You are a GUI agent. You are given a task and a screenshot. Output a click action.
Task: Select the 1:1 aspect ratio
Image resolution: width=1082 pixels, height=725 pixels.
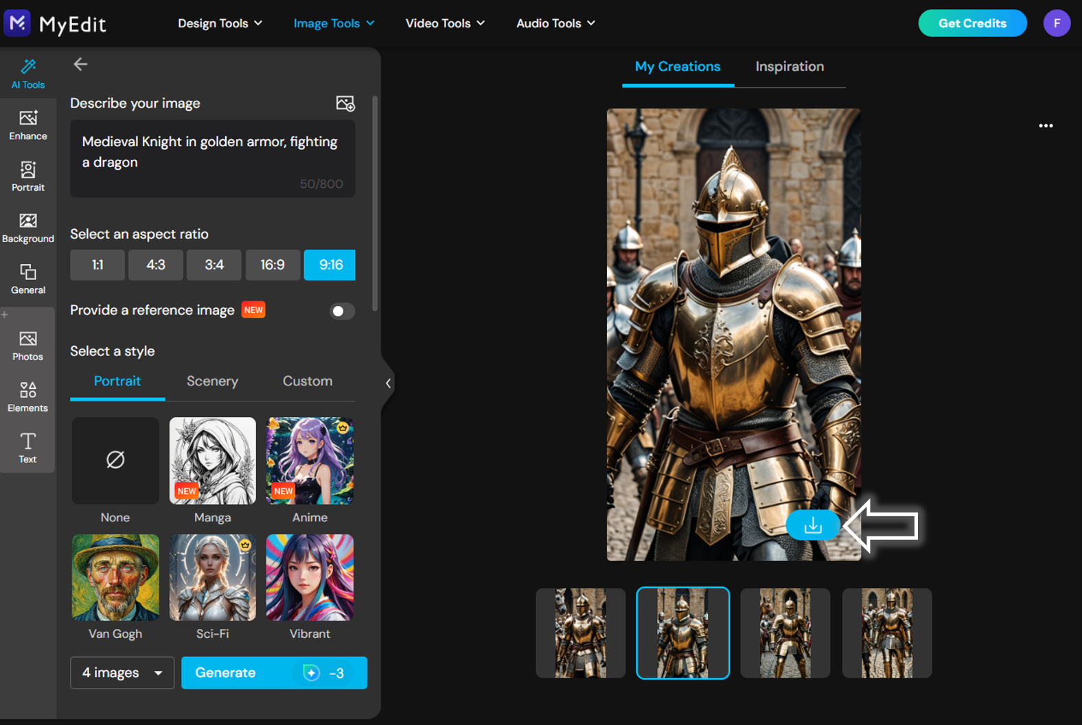pyautogui.click(x=97, y=265)
